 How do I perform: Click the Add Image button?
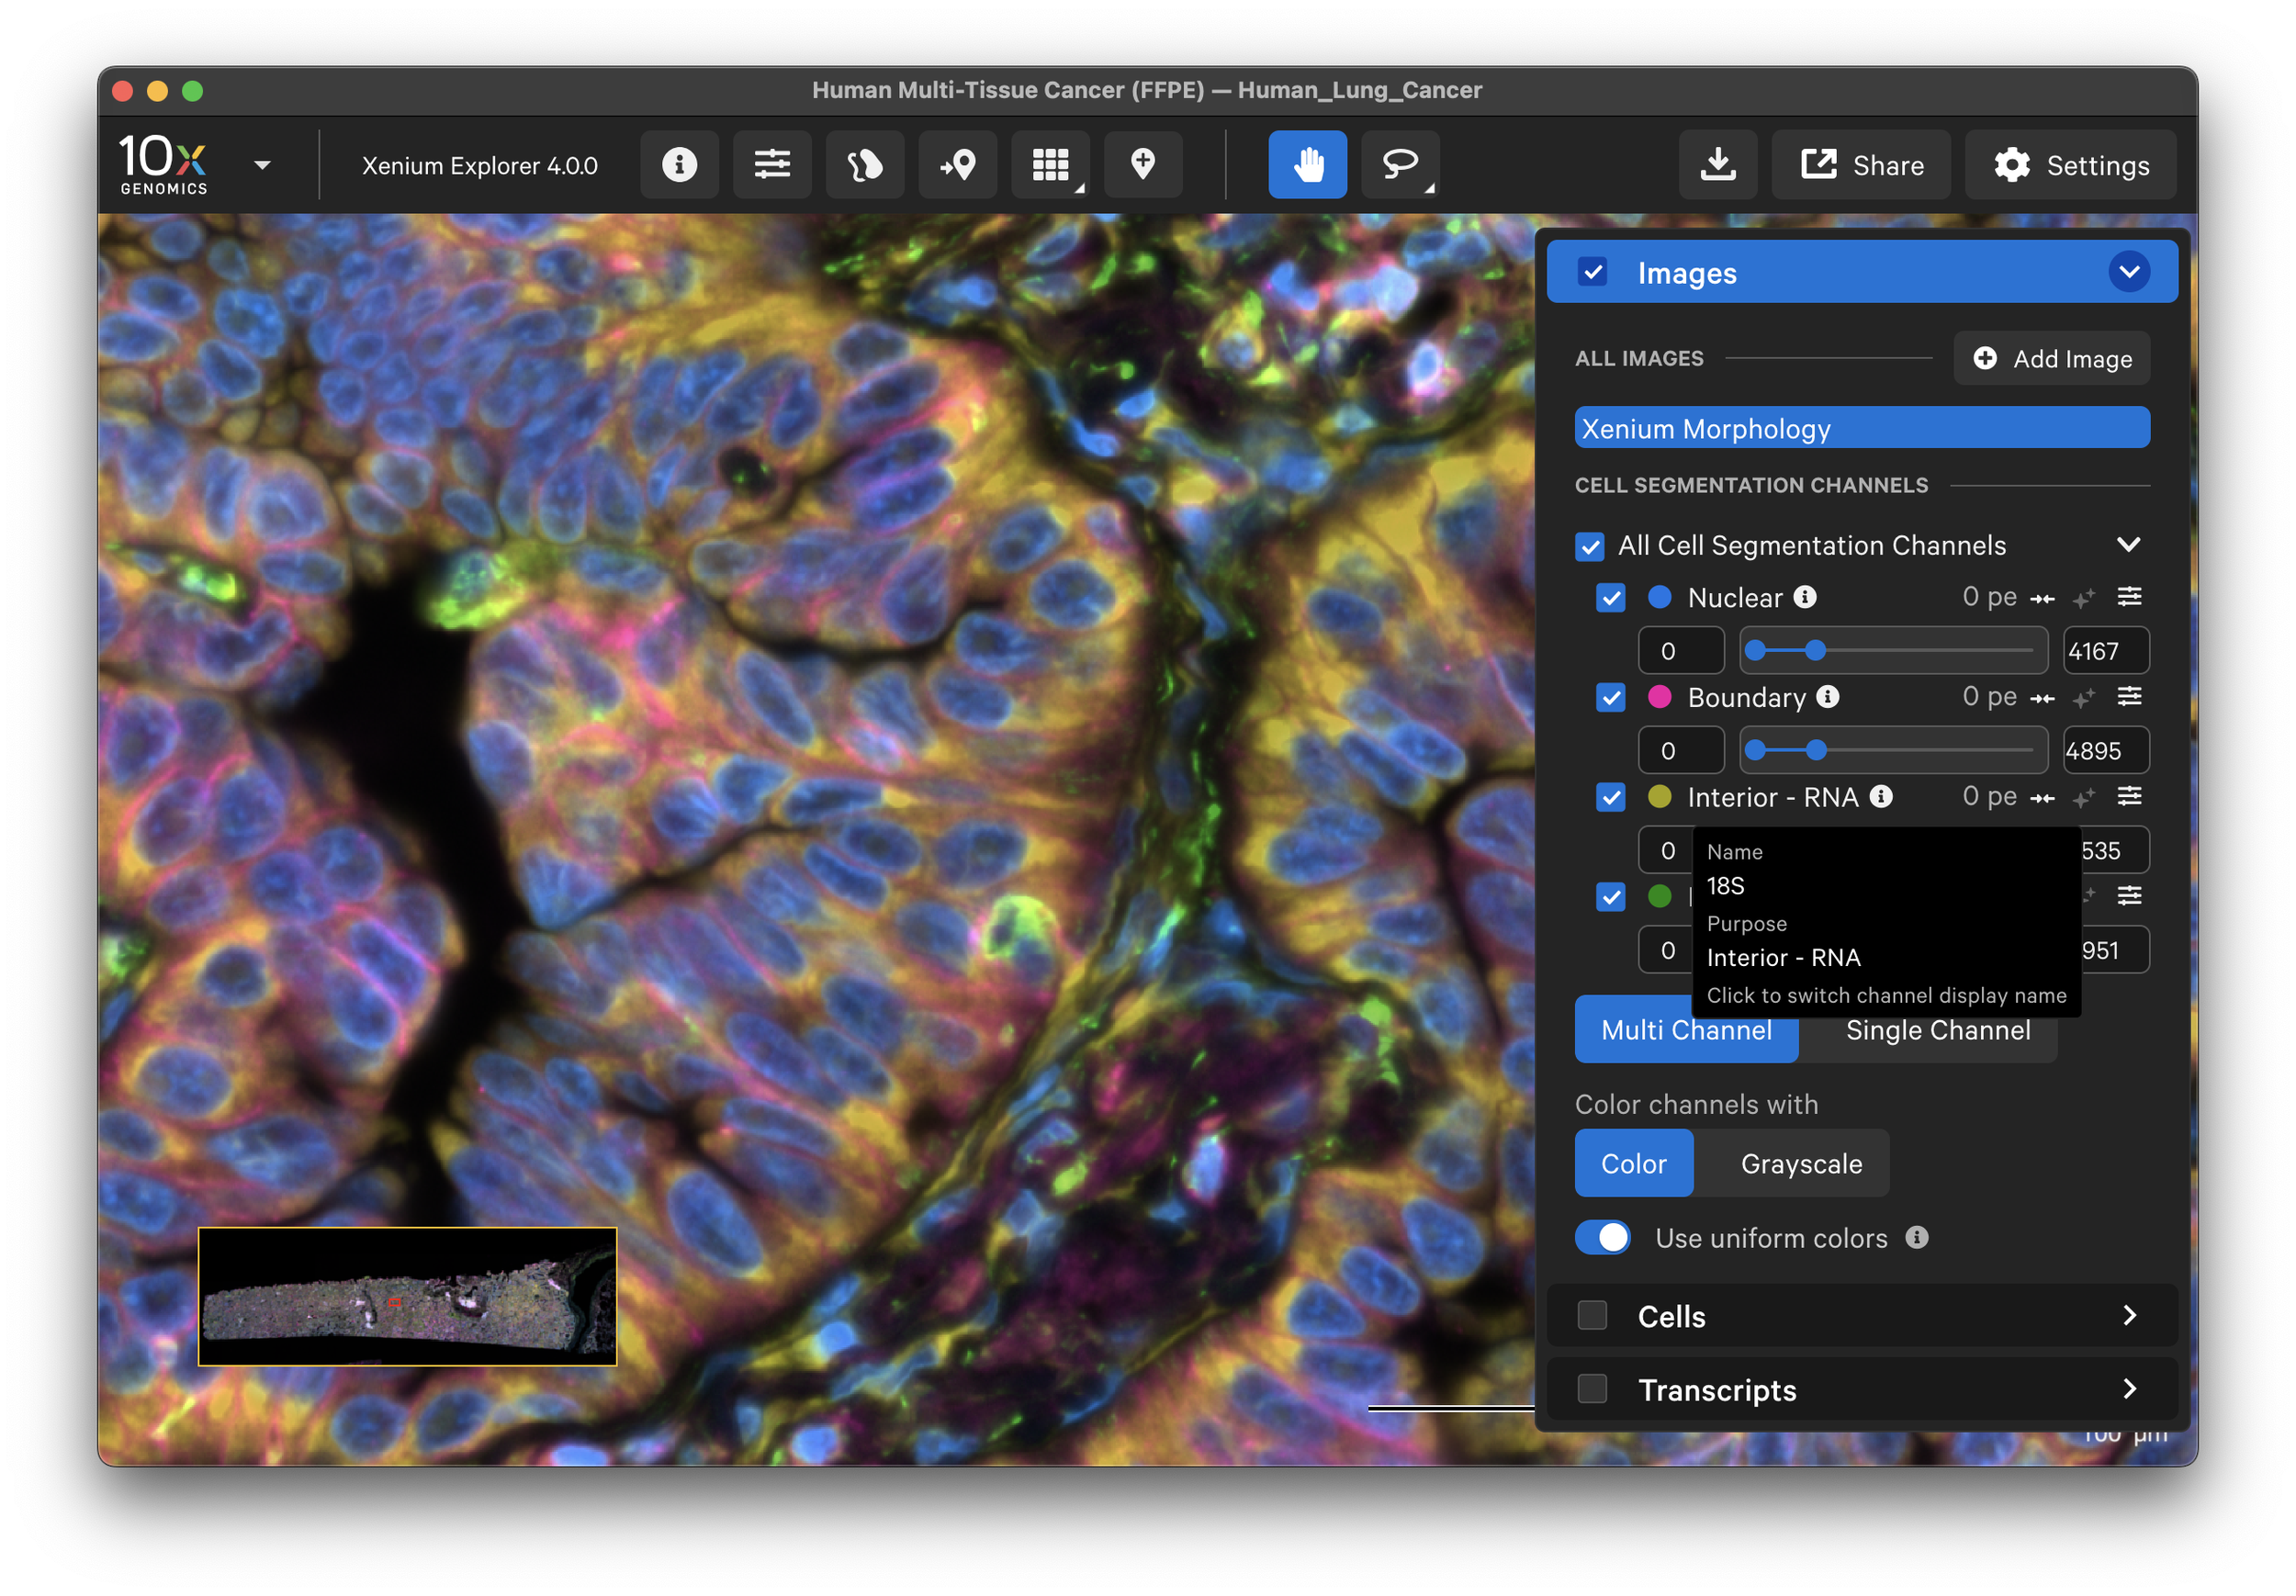pyautogui.click(x=2052, y=359)
